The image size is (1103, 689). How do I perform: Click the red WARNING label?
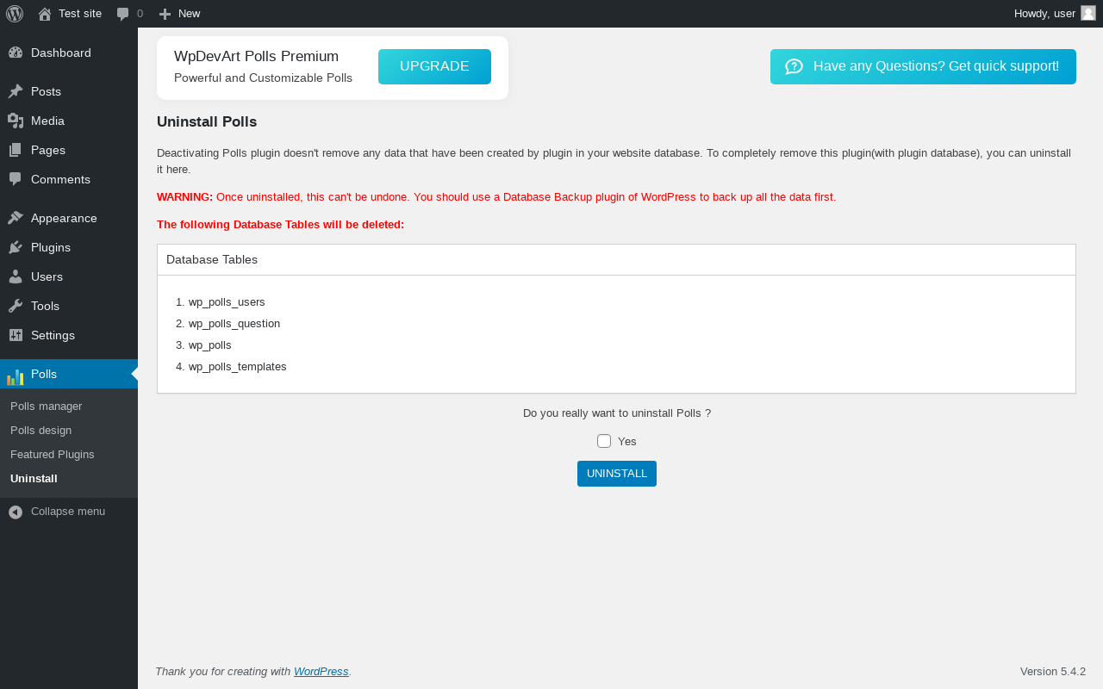(184, 197)
